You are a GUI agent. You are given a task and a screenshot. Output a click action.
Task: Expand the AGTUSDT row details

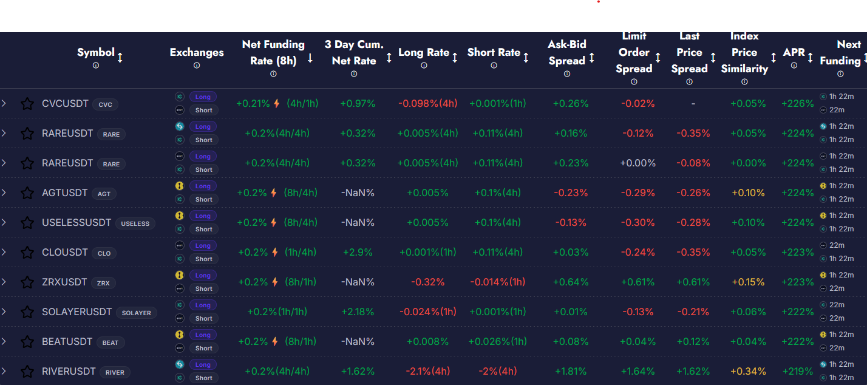4,193
